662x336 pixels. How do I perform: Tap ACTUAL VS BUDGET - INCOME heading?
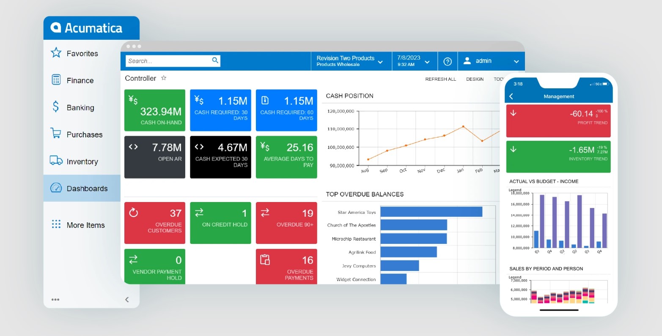(544, 181)
